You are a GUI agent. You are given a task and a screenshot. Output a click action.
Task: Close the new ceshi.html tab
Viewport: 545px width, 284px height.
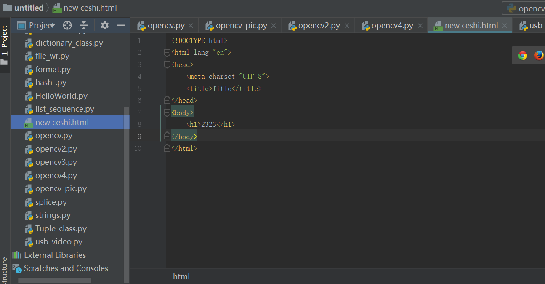point(505,26)
